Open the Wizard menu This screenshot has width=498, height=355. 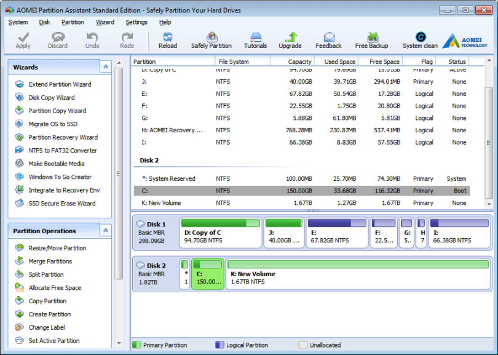click(105, 22)
